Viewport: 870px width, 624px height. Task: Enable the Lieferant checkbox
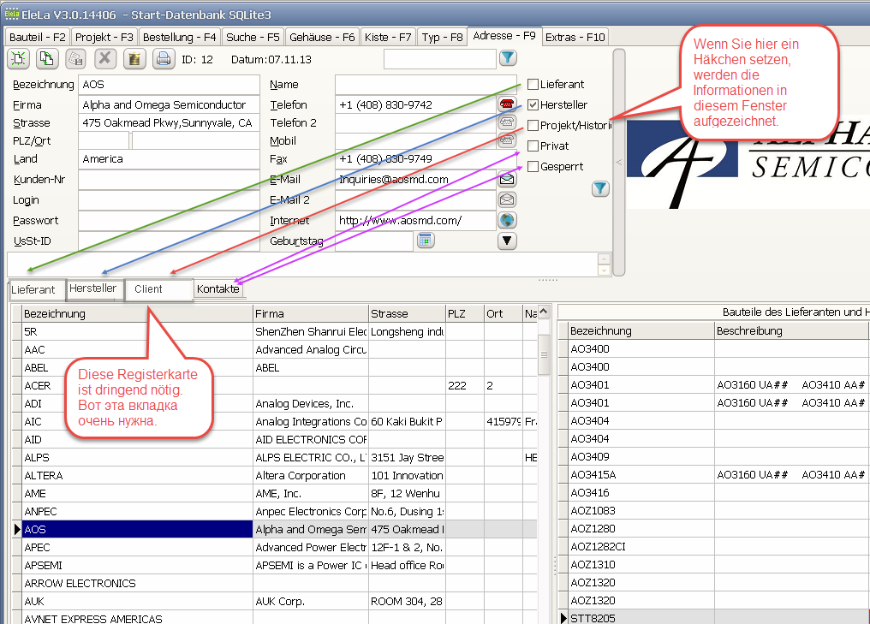coord(533,84)
